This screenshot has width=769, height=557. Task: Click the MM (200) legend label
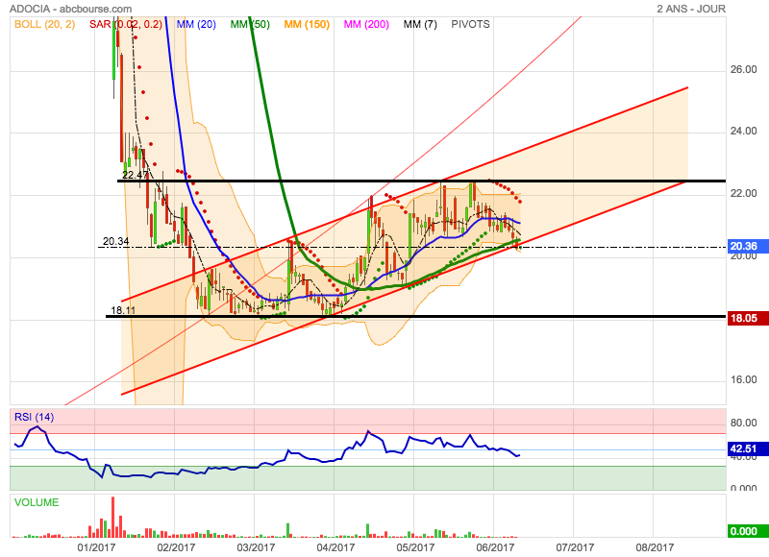pyautogui.click(x=366, y=24)
